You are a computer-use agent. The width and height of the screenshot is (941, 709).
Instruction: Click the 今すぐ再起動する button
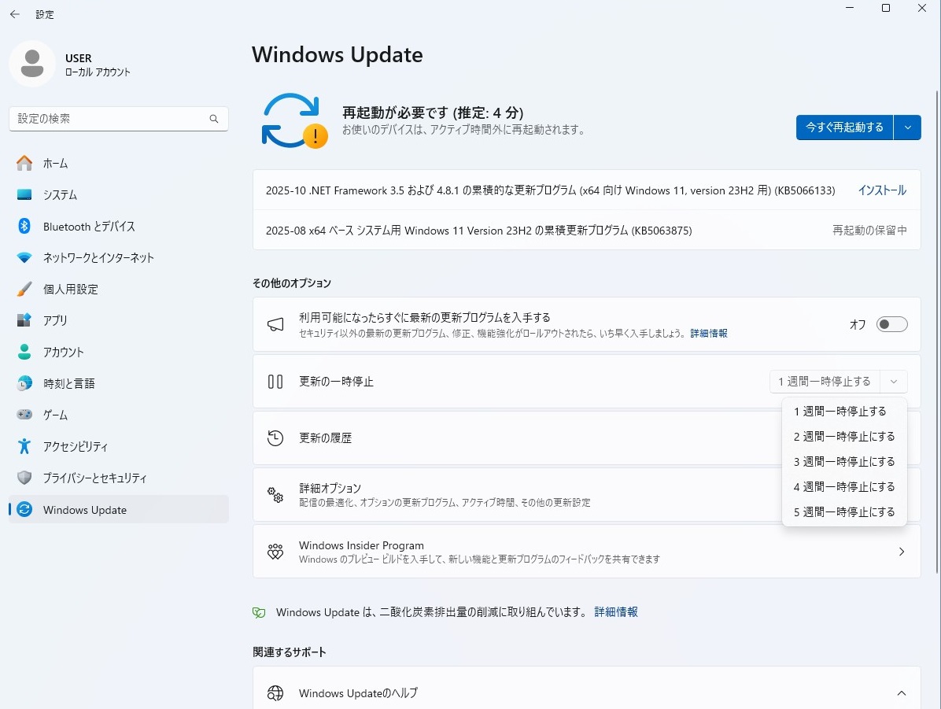pos(844,127)
